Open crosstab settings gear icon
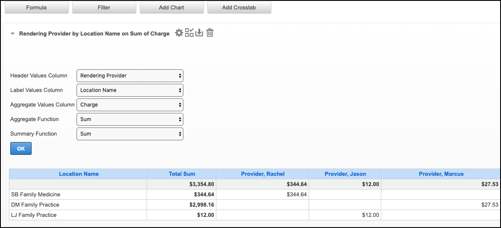 coord(179,33)
